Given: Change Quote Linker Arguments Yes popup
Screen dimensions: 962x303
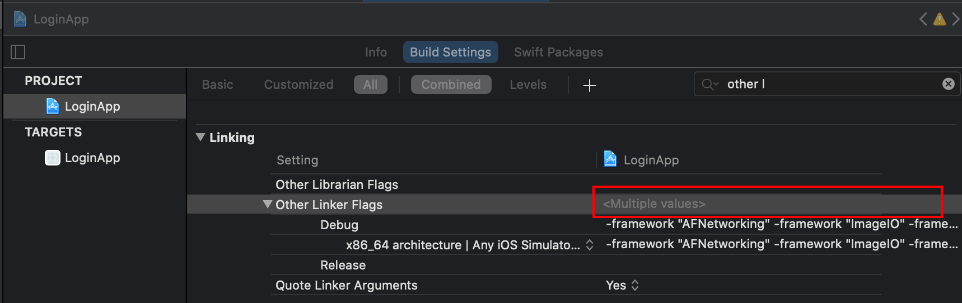Looking at the screenshot, I should click(622, 285).
